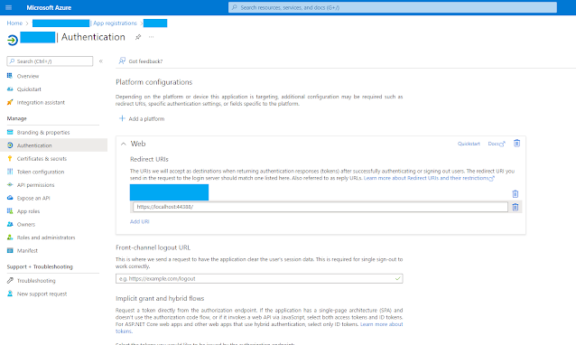Go to Home breadcrumb
Image resolution: width=576 pixels, height=345 pixels.
tap(14, 23)
